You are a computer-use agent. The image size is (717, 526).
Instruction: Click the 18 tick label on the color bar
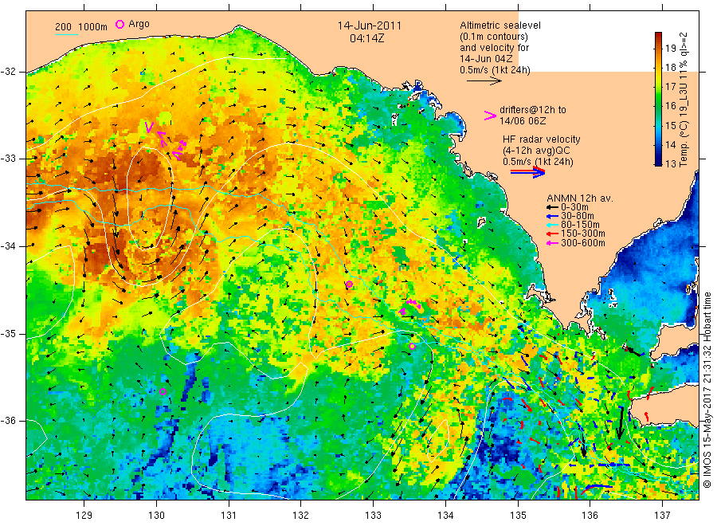pyautogui.click(x=670, y=67)
